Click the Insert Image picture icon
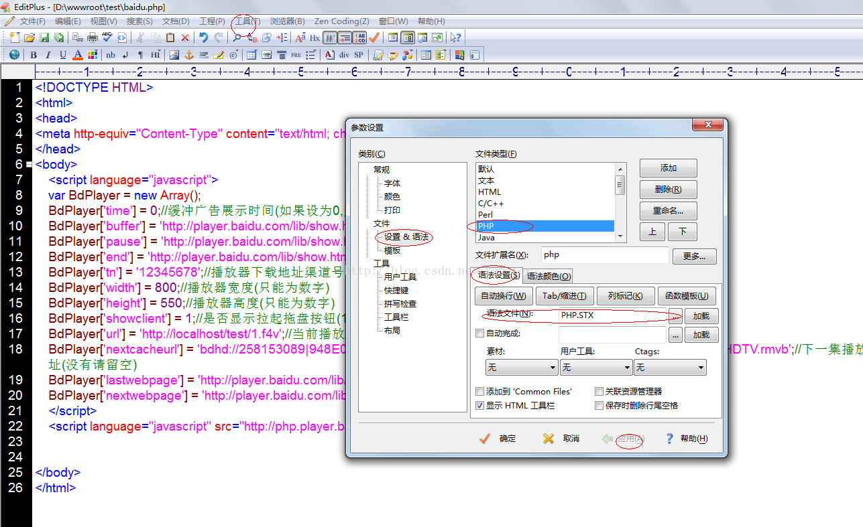Viewport: 863px width, 527px height. click(x=174, y=54)
